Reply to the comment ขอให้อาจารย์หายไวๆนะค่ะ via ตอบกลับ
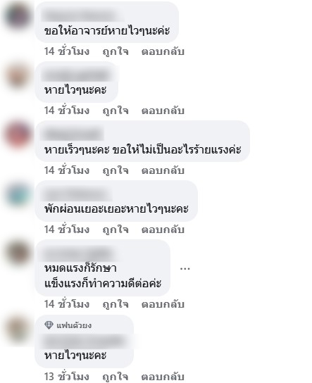This screenshot has height=383, width=312. (163, 51)
